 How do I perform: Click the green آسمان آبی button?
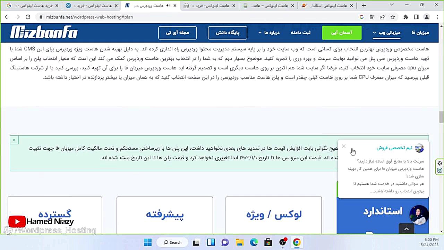click(x=342, y=33)
